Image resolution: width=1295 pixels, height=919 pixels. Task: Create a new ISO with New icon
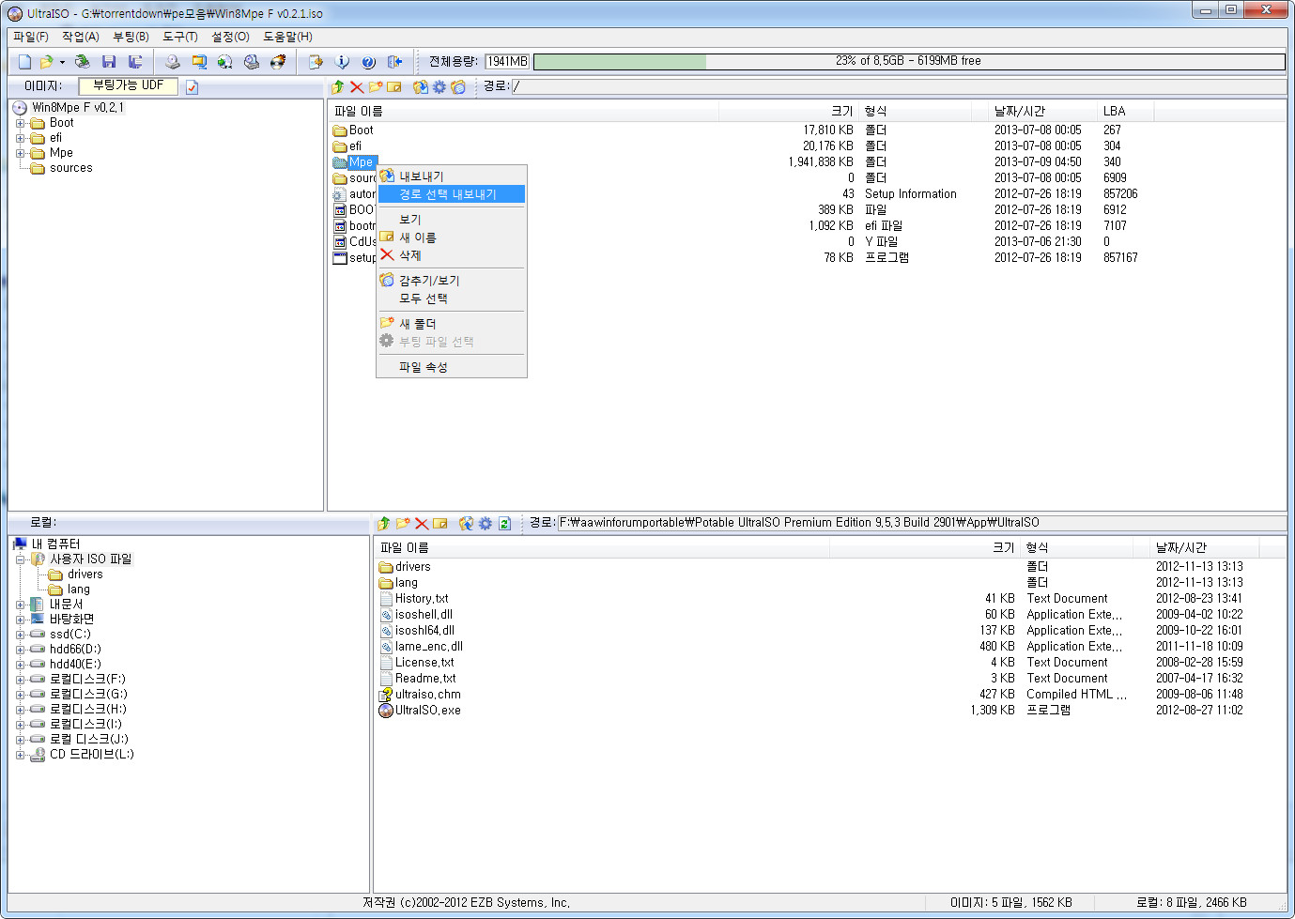24,62
